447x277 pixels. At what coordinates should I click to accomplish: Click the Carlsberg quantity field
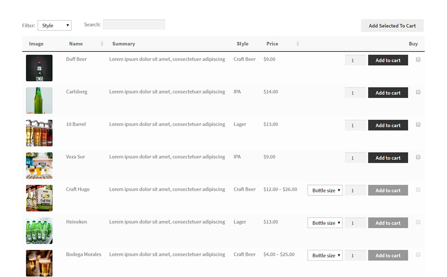tap(355, 93)
